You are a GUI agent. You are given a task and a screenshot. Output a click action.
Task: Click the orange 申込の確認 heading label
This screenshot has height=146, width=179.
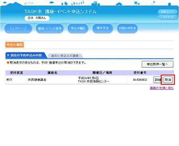tap(15, 45)
